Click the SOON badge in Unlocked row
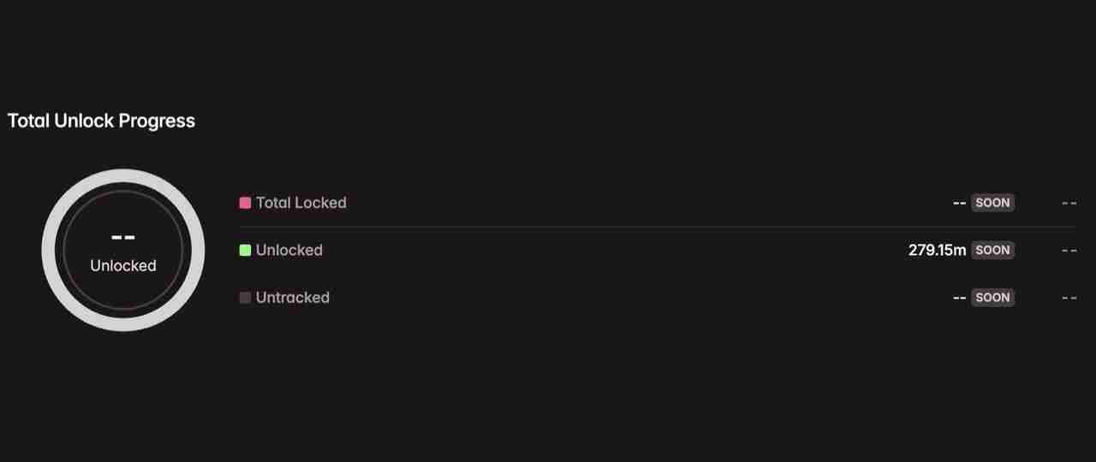This screenshot has height=462, width=1096. coord(992,250)
